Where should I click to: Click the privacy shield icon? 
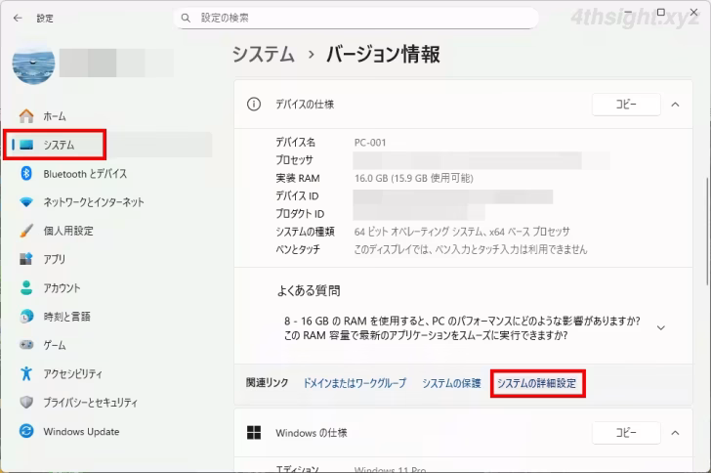(26, 403)
